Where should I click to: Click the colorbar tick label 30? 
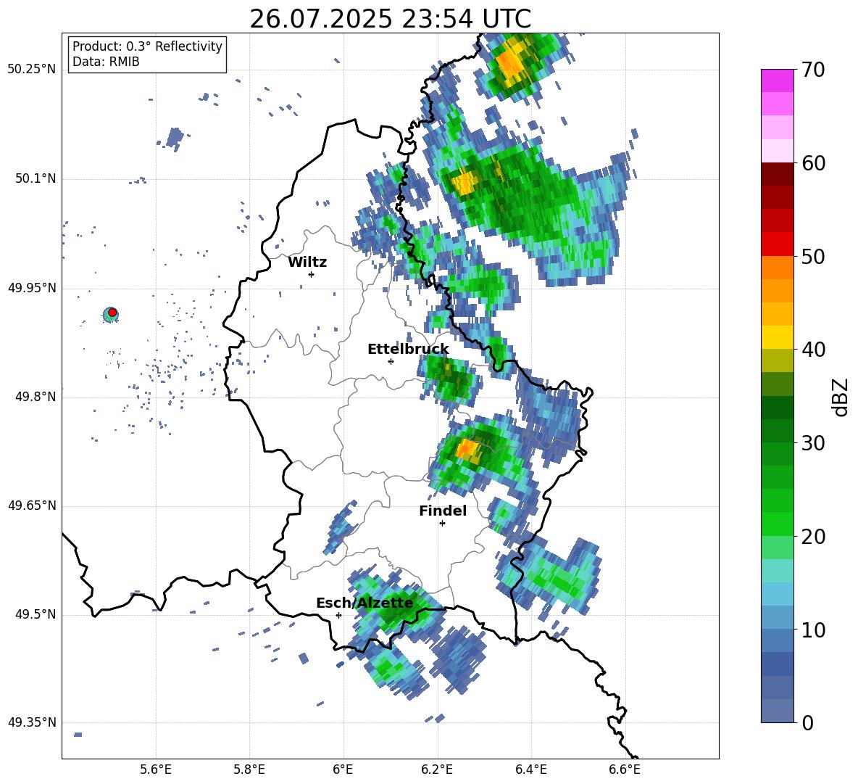coord(814,443)
